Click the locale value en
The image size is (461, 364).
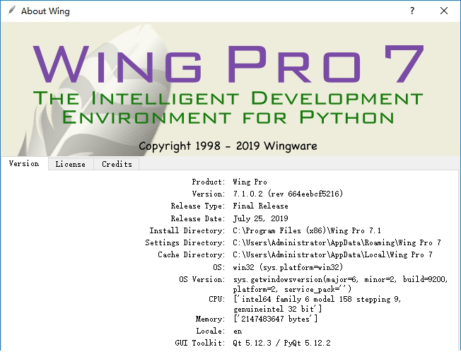(x=238, y=331)
